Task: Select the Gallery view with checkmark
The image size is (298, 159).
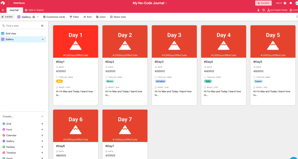Action: [x=10, y=40]
